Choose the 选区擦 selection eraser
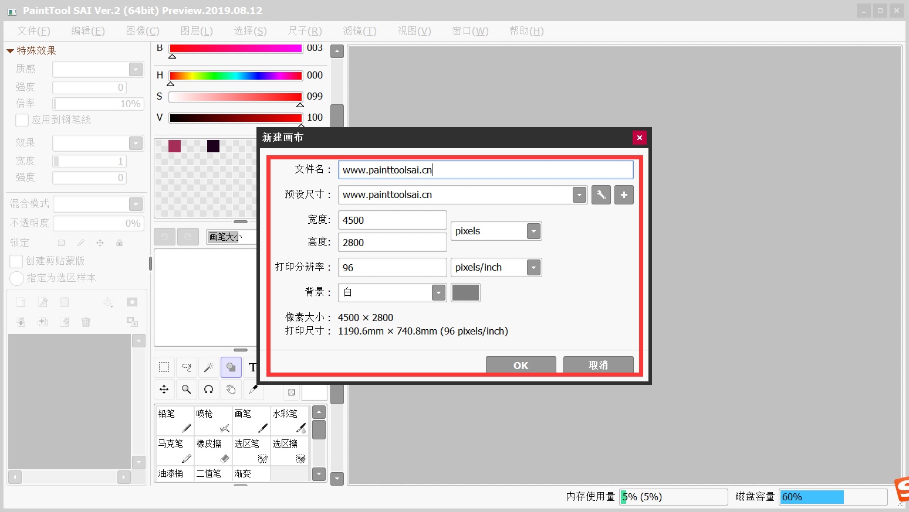This screenshot has width=909, height=512. (x=289, y=450)
